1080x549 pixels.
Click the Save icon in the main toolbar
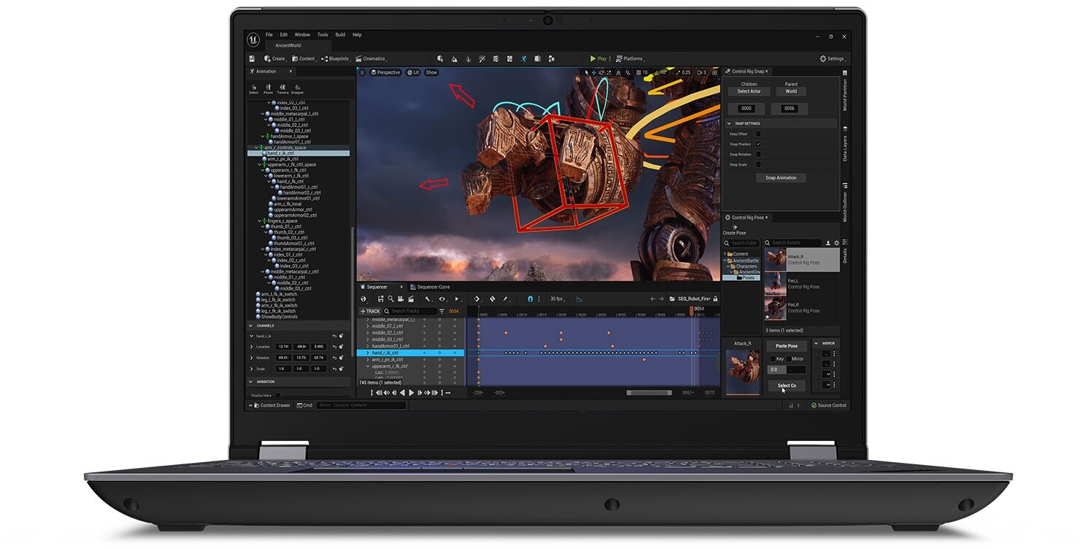pyautogui.click(x=252, y=58)
